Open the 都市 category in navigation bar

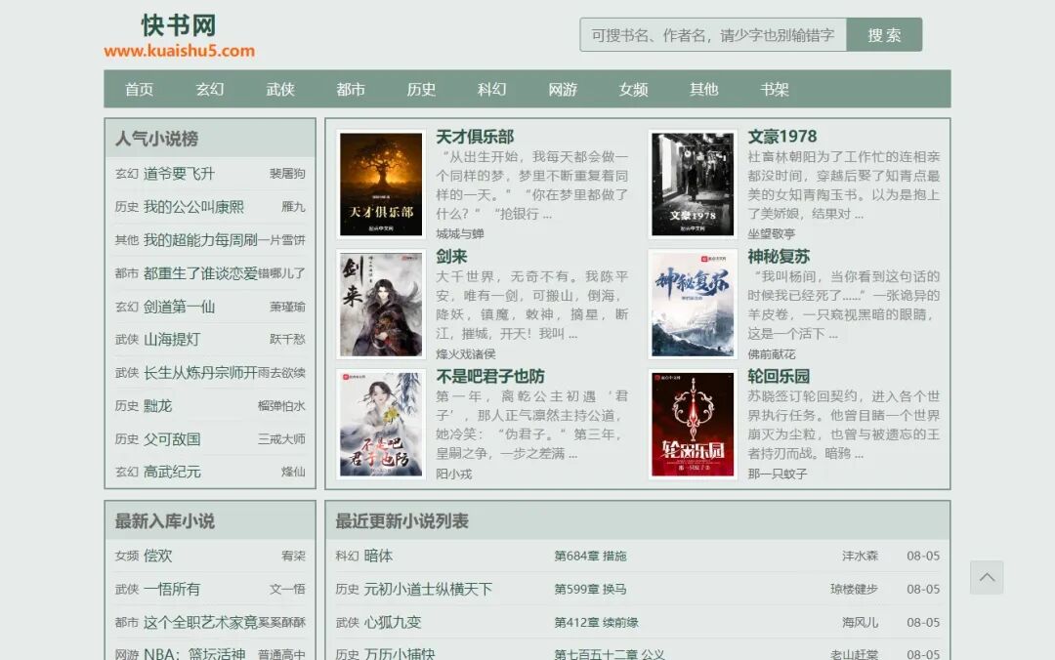(x=351, y=90)
